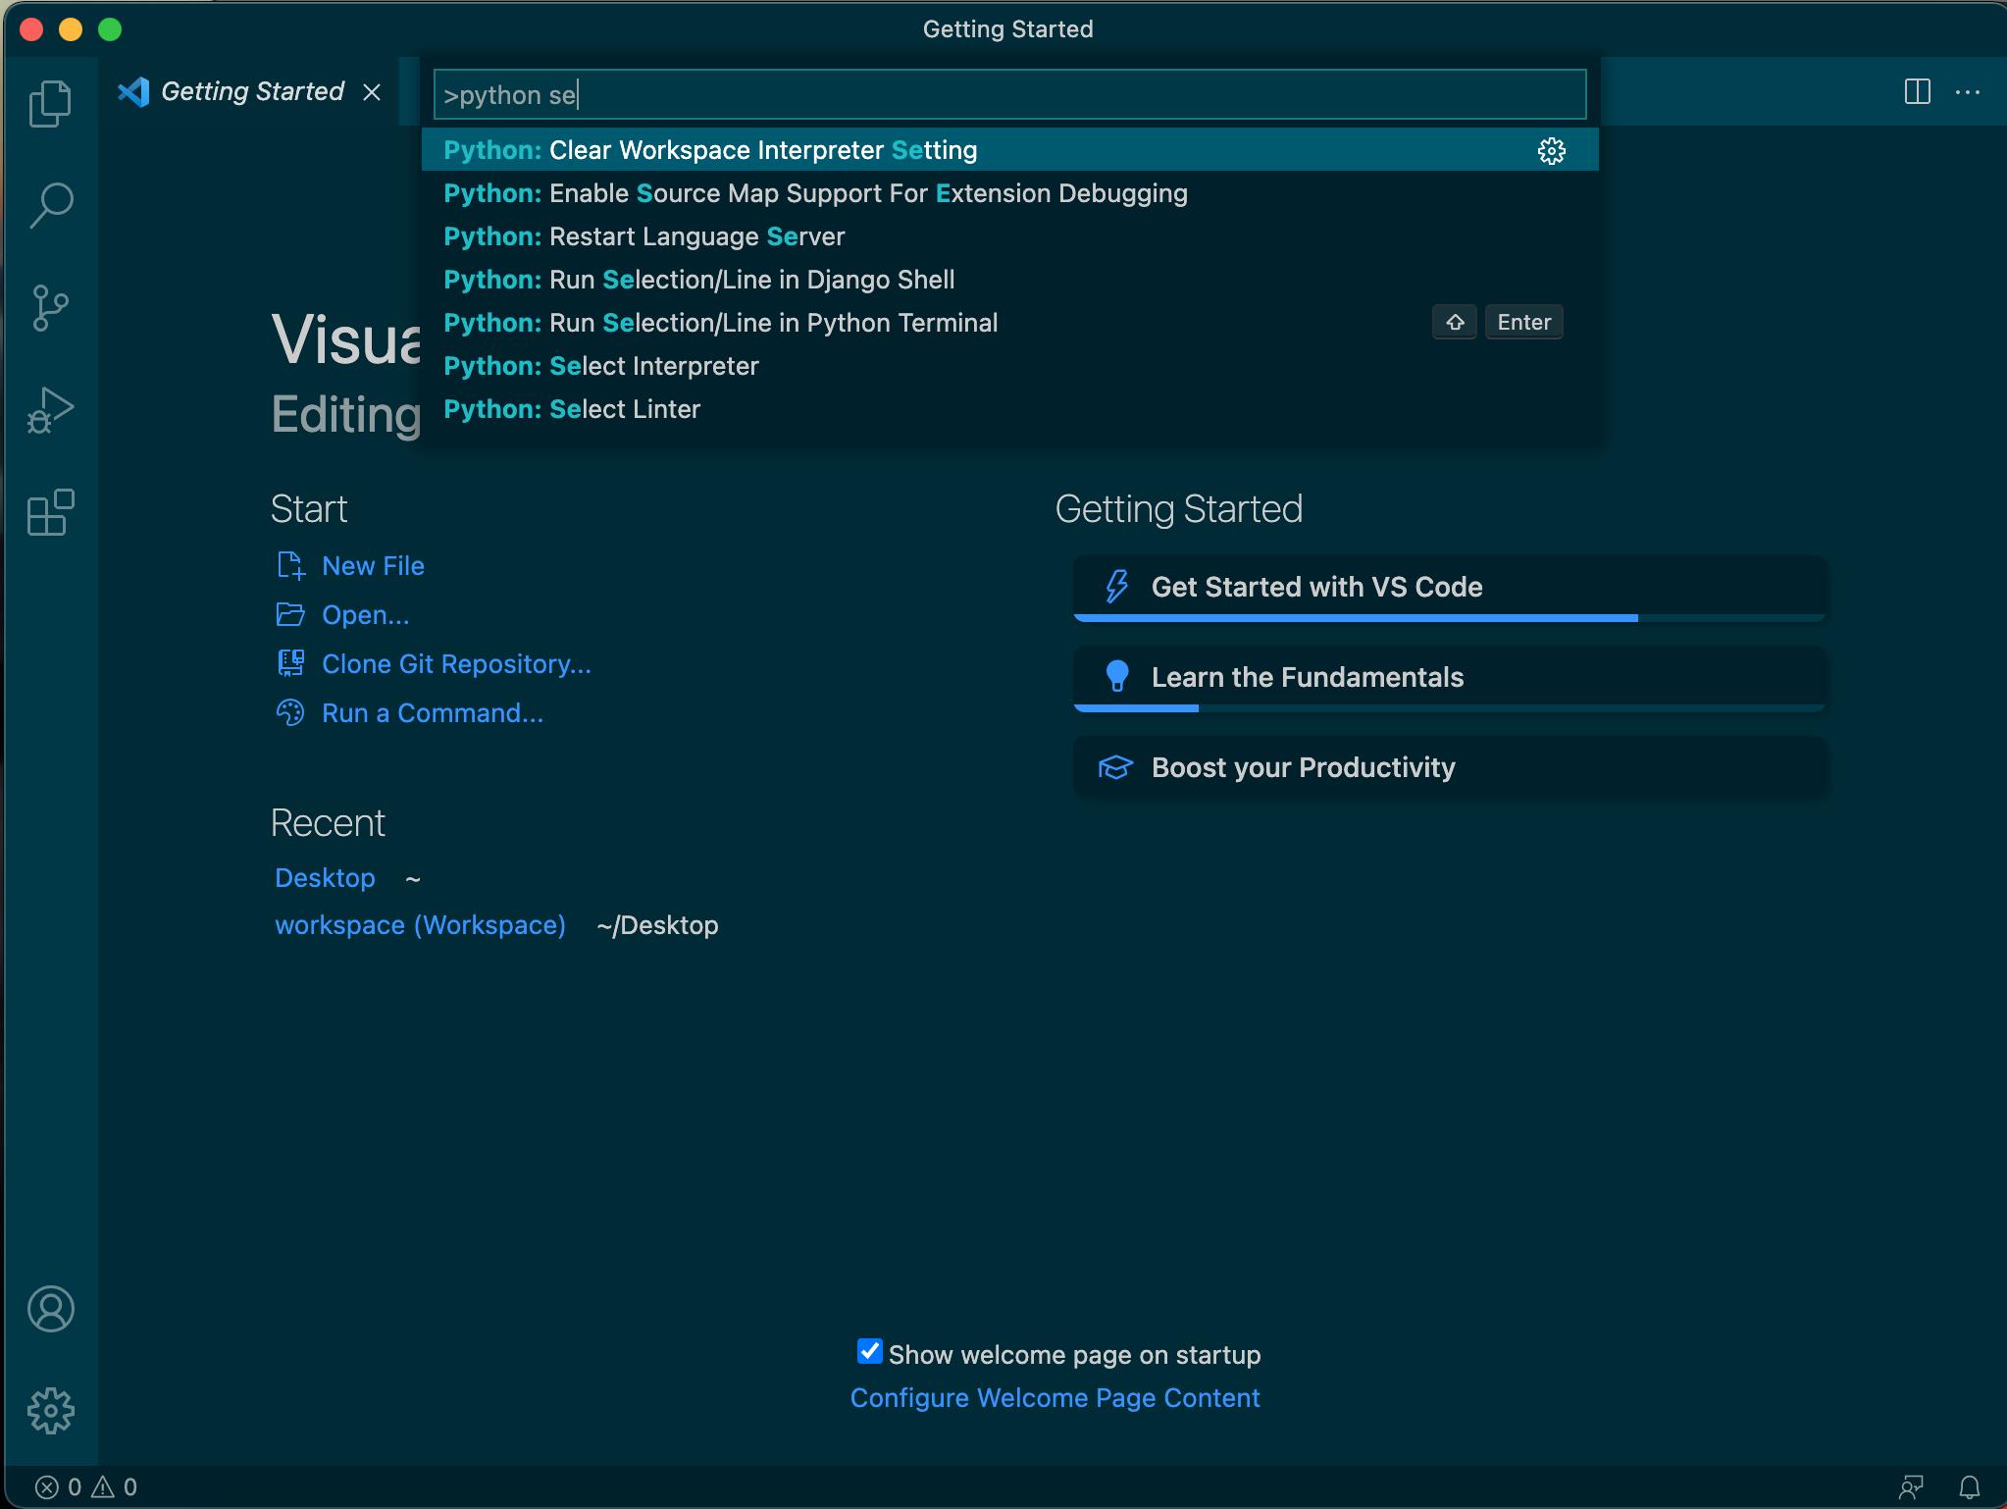
Task: Click the Settings gear icon in sidebar
Action: coord(49,1409)
